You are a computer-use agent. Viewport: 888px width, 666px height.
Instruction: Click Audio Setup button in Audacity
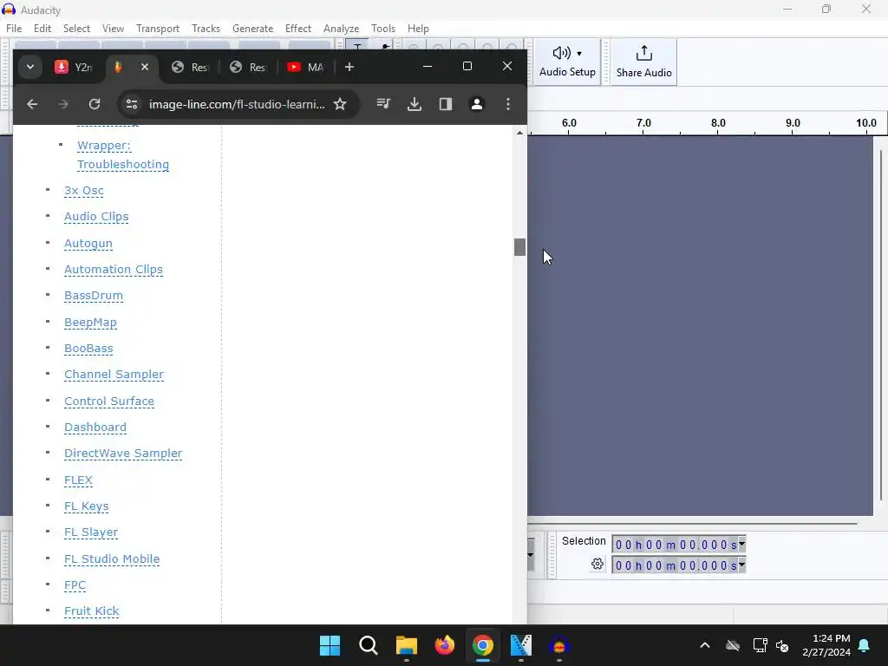pyautogui.click(x=567, y=62)
